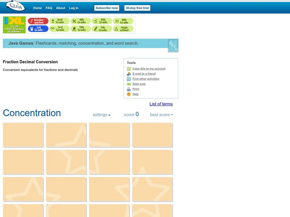
Task: Select the High school badge
Action: tap(123, 29)
